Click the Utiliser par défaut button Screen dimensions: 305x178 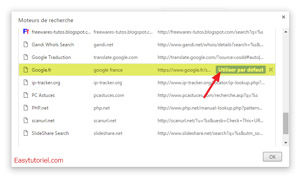pyautogui.click(x=241, y=70)
